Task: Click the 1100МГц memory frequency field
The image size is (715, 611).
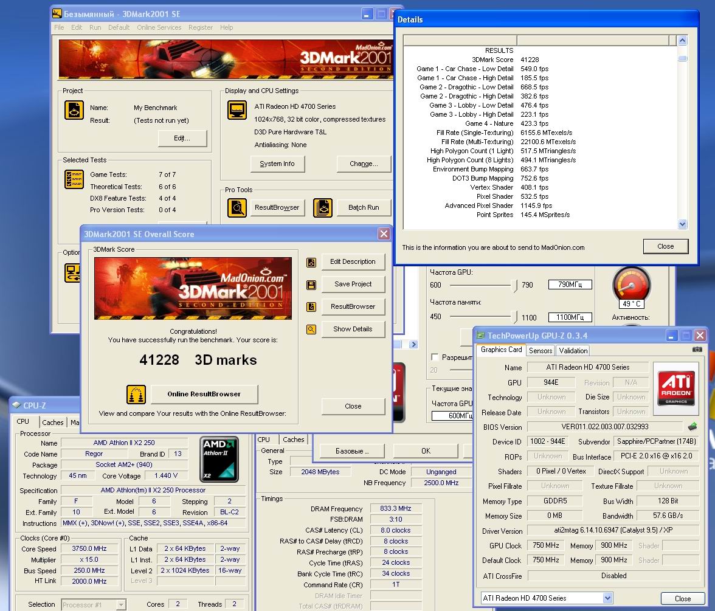Action: pyautogui.click(x=570, y=317)
